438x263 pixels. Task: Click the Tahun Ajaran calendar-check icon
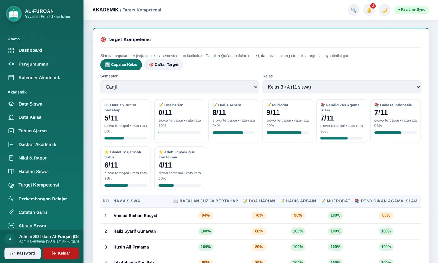coord(11,131)
